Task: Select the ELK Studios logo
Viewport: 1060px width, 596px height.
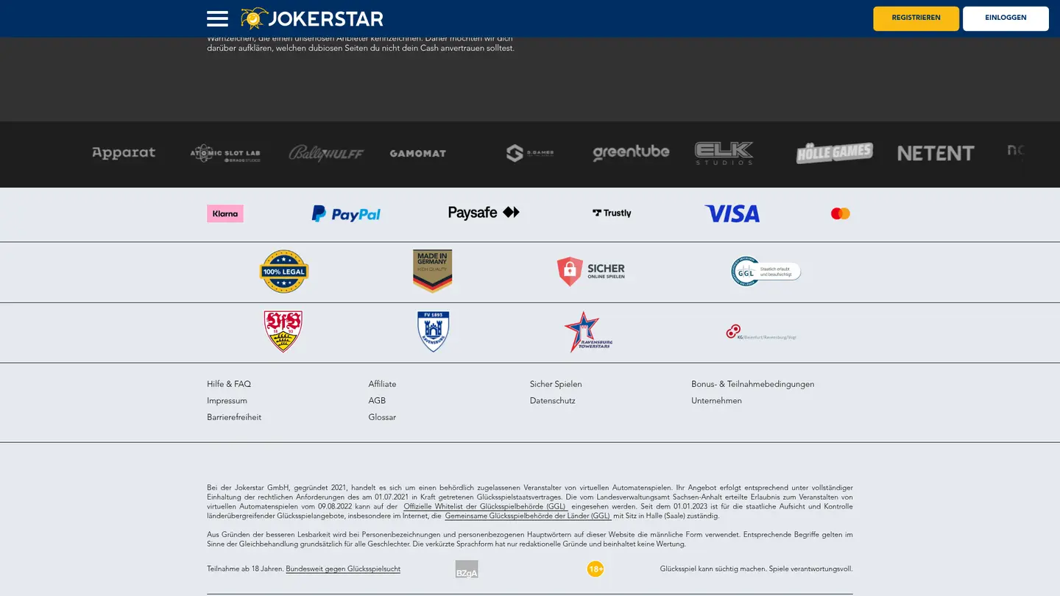Action: click(724, 153)
